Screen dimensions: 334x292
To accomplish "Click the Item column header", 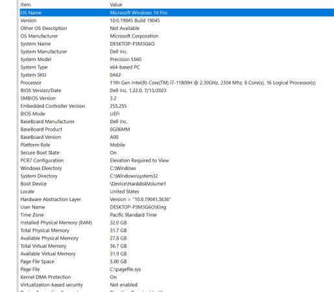I will (25, 5).
